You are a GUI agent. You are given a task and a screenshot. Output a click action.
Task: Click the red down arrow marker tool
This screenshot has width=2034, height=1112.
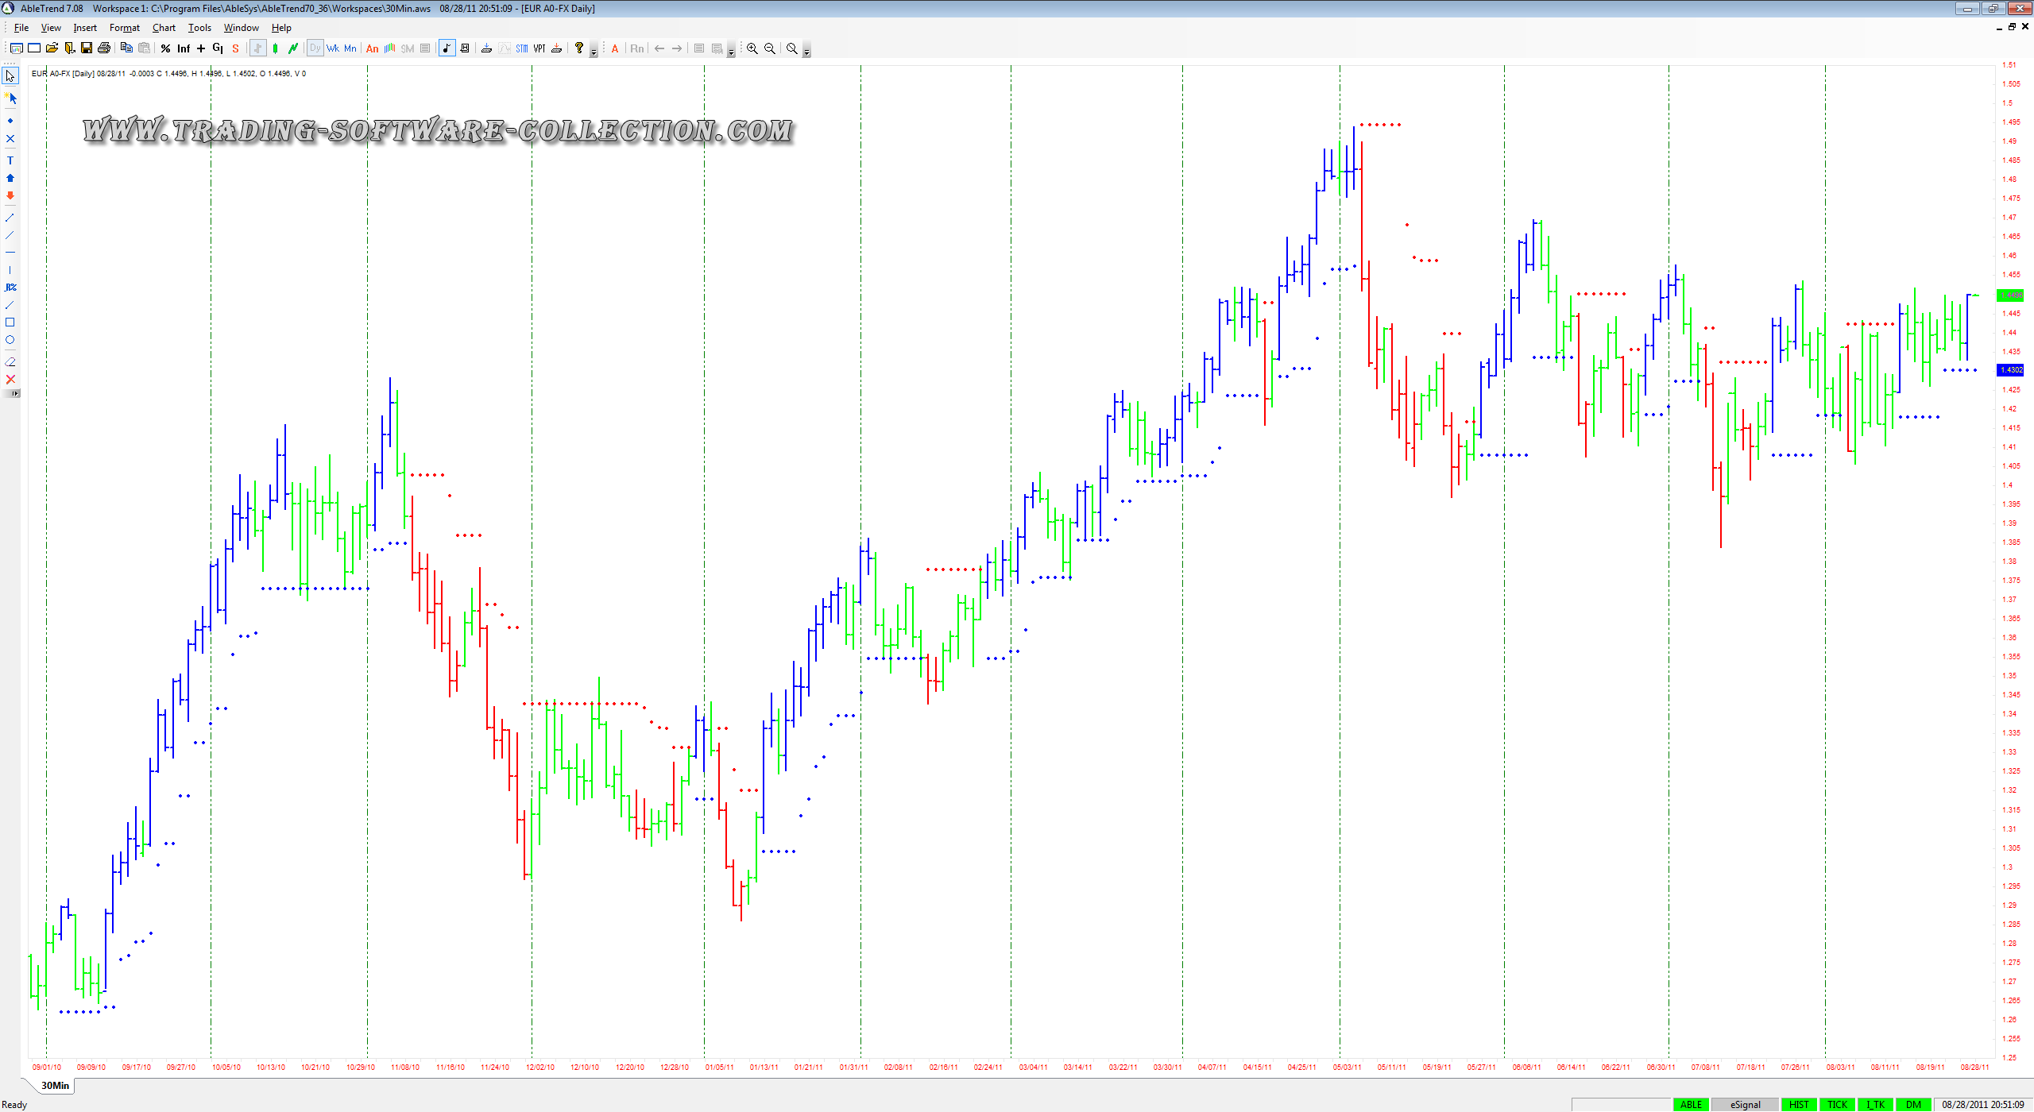pos(10,195)
